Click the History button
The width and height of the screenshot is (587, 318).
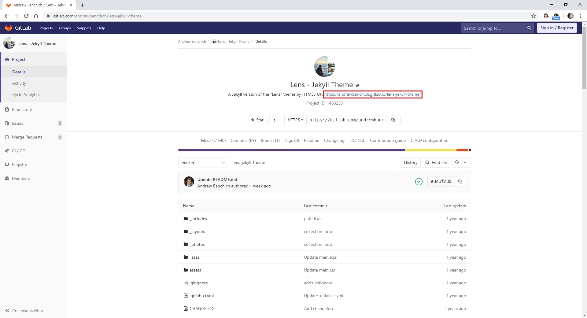[410, 163]
